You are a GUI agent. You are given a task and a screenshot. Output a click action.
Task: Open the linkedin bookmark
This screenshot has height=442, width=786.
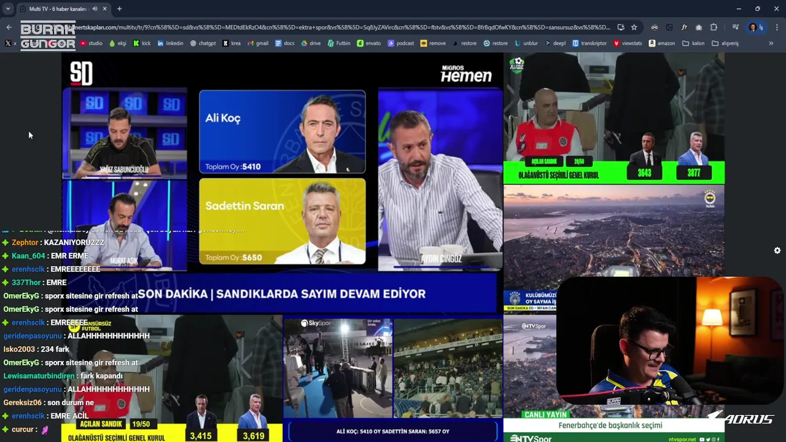170,44
